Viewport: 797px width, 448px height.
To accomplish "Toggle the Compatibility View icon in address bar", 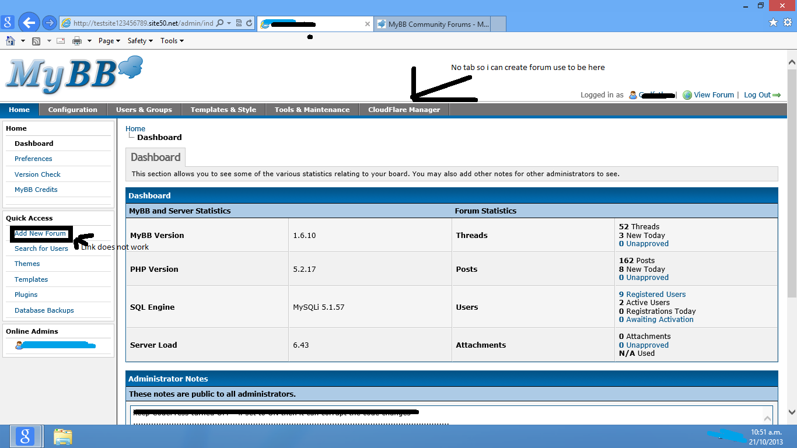I will pos(239,23).
